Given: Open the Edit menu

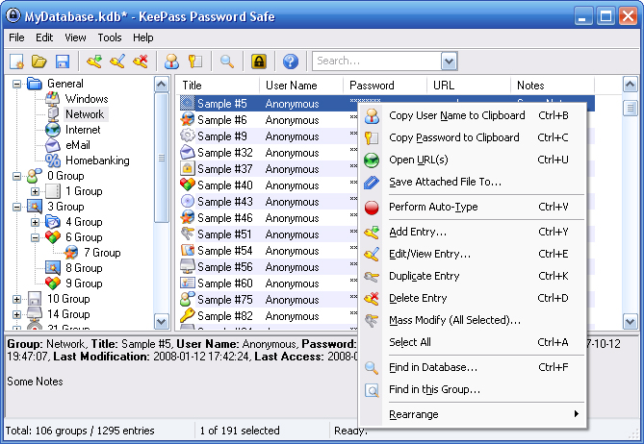Looking at the screenshot, I should click(44, 37).
